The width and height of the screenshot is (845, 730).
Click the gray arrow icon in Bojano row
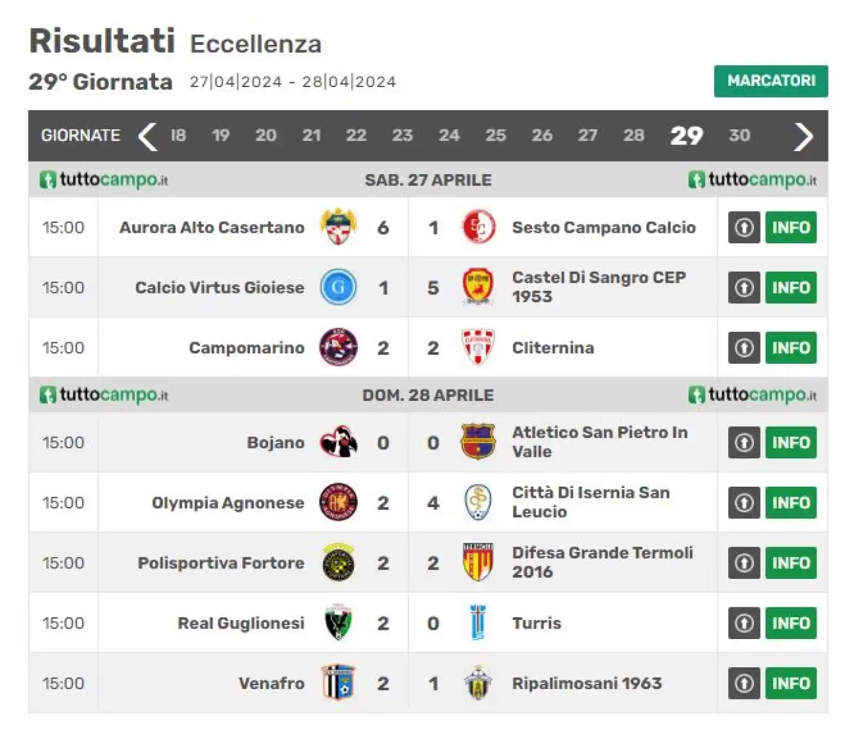[744, 442]
